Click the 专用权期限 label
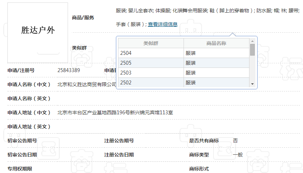Image resolution: width=303 pixels, height=173 pixels. 20,169
